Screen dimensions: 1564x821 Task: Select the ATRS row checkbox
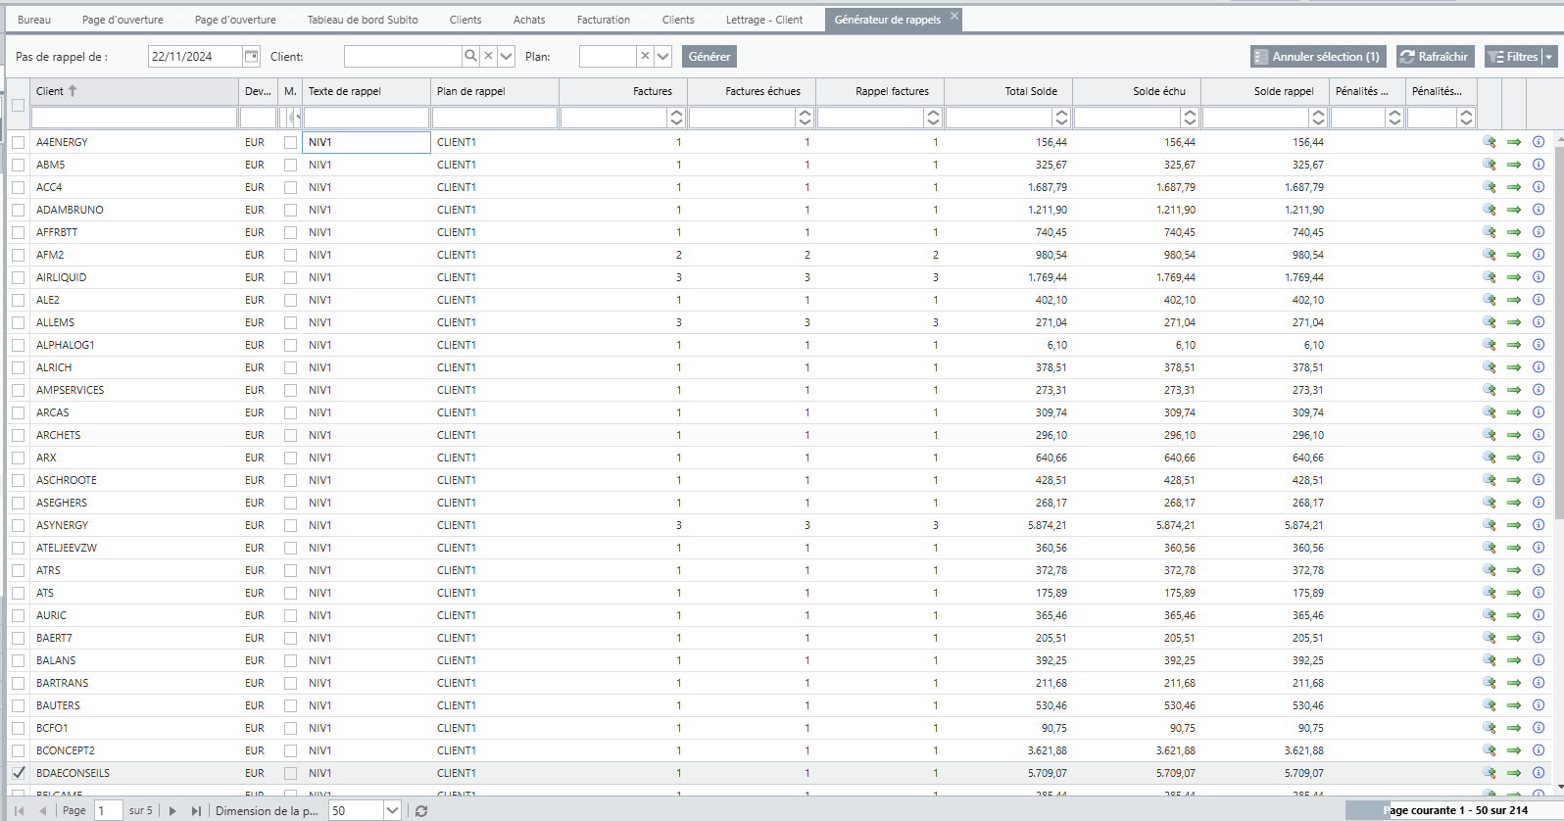(19, 570)
